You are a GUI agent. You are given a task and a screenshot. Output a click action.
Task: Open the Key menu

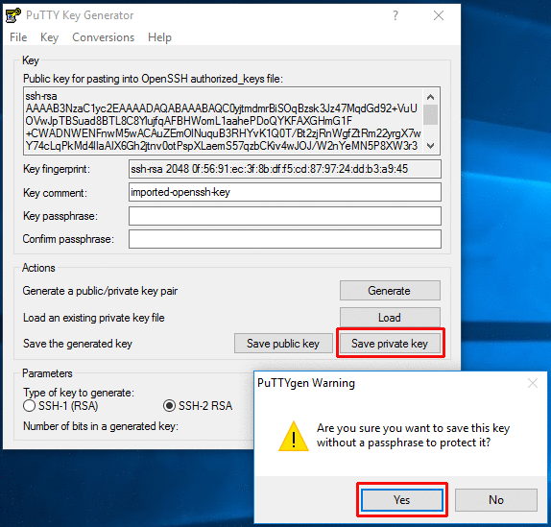49,37
